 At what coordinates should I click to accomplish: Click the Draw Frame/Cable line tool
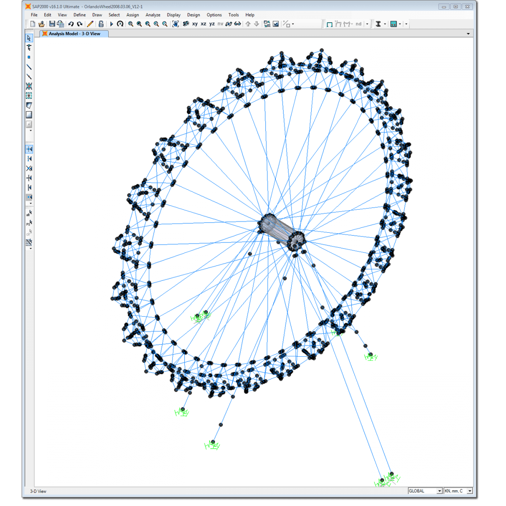(29, 67)
